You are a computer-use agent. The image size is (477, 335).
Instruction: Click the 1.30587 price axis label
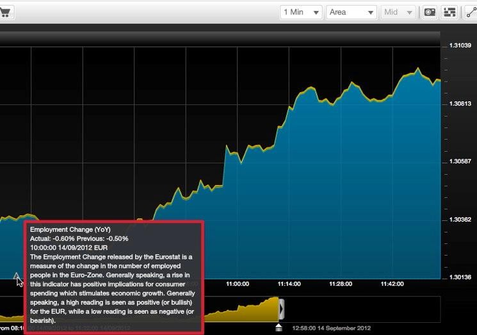460,161
